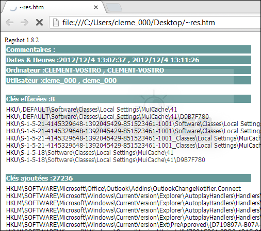Click the address bar URL field
Image resolution: width=261 pixels, height=231 pixels.
click(155, 23)
